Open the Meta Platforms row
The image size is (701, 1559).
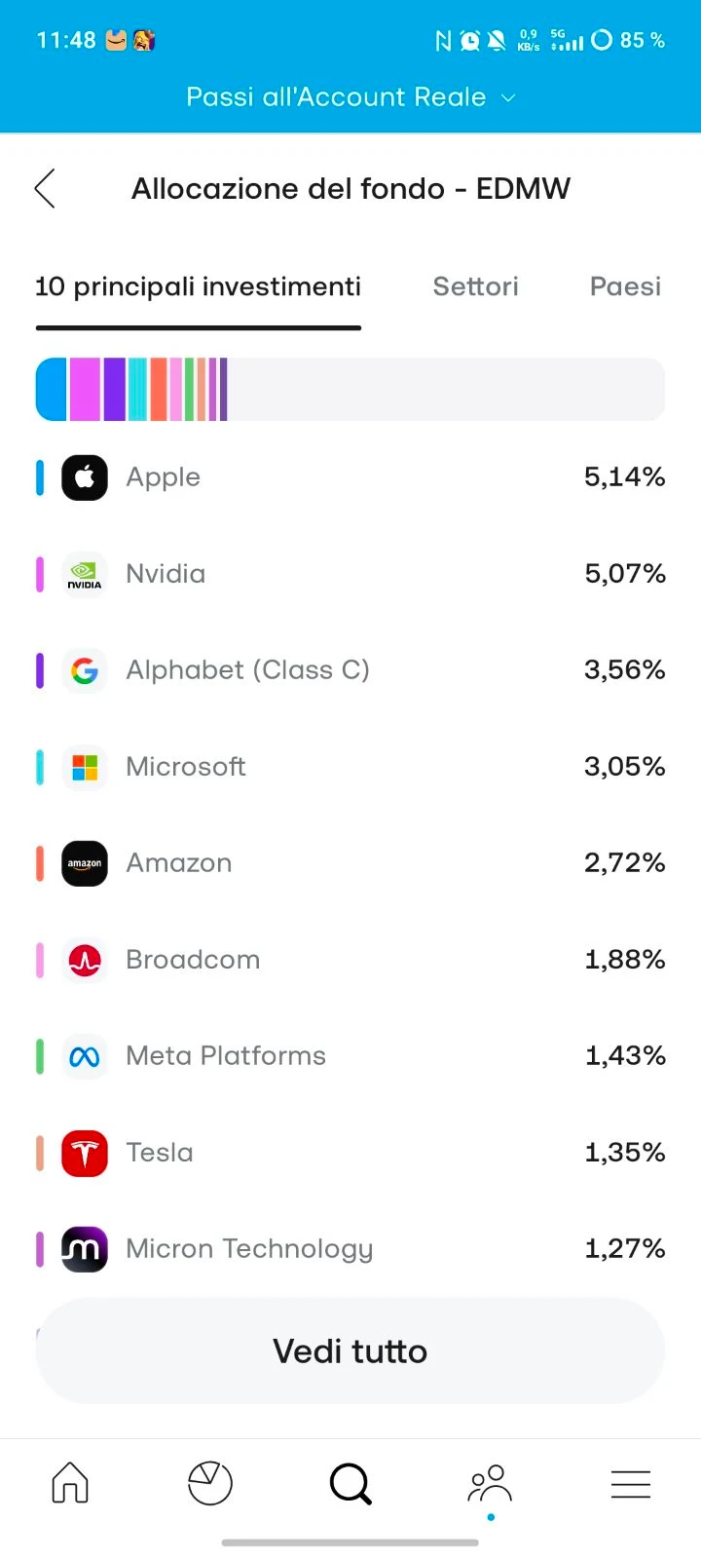(x=350, y=1056)
